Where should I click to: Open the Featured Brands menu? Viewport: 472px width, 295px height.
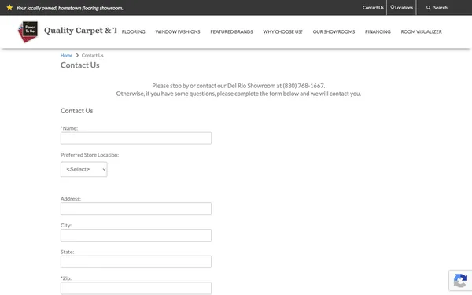(231, 31)
